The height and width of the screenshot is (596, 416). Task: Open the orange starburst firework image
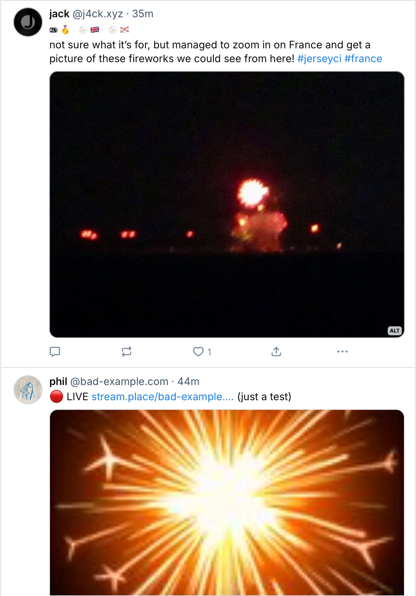[227, 503]
